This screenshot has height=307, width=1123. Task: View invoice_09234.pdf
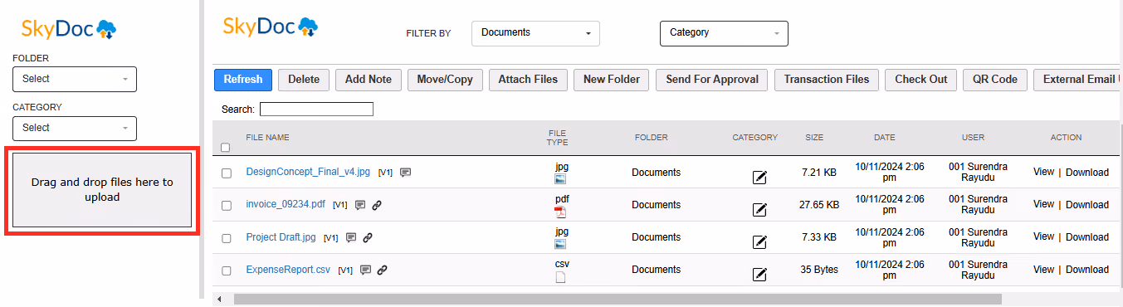pyautogui.click(x=1043, y=205)
